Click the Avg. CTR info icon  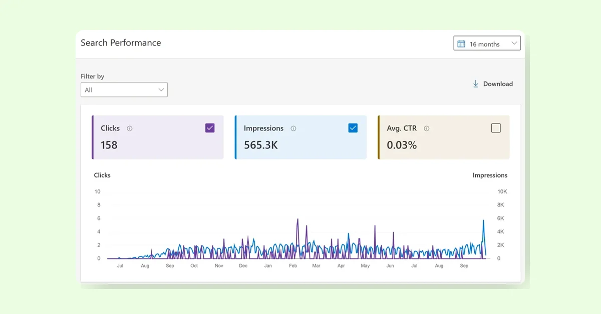point(427,128)
